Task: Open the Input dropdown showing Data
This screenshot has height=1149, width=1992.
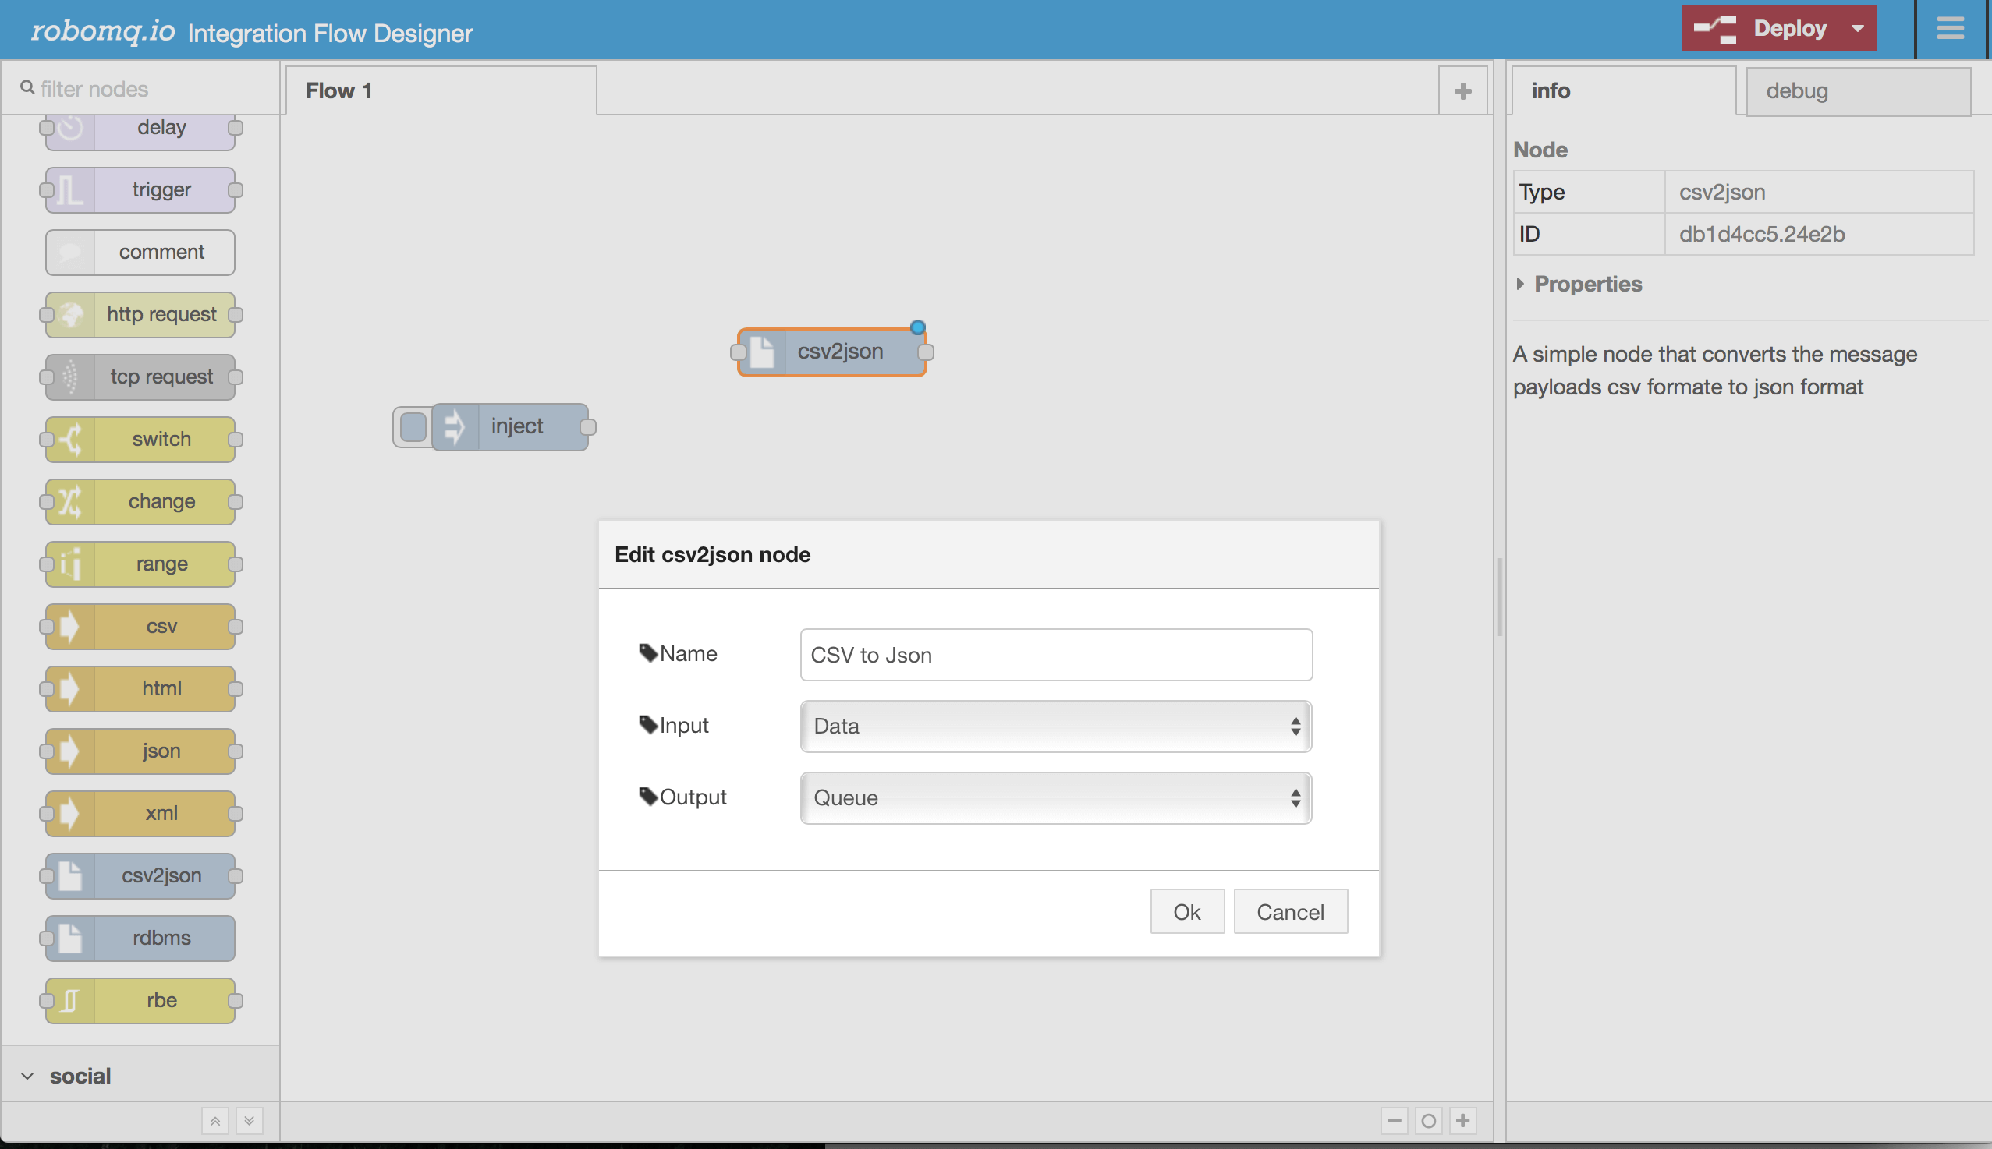Action: tap(1055, 726)
